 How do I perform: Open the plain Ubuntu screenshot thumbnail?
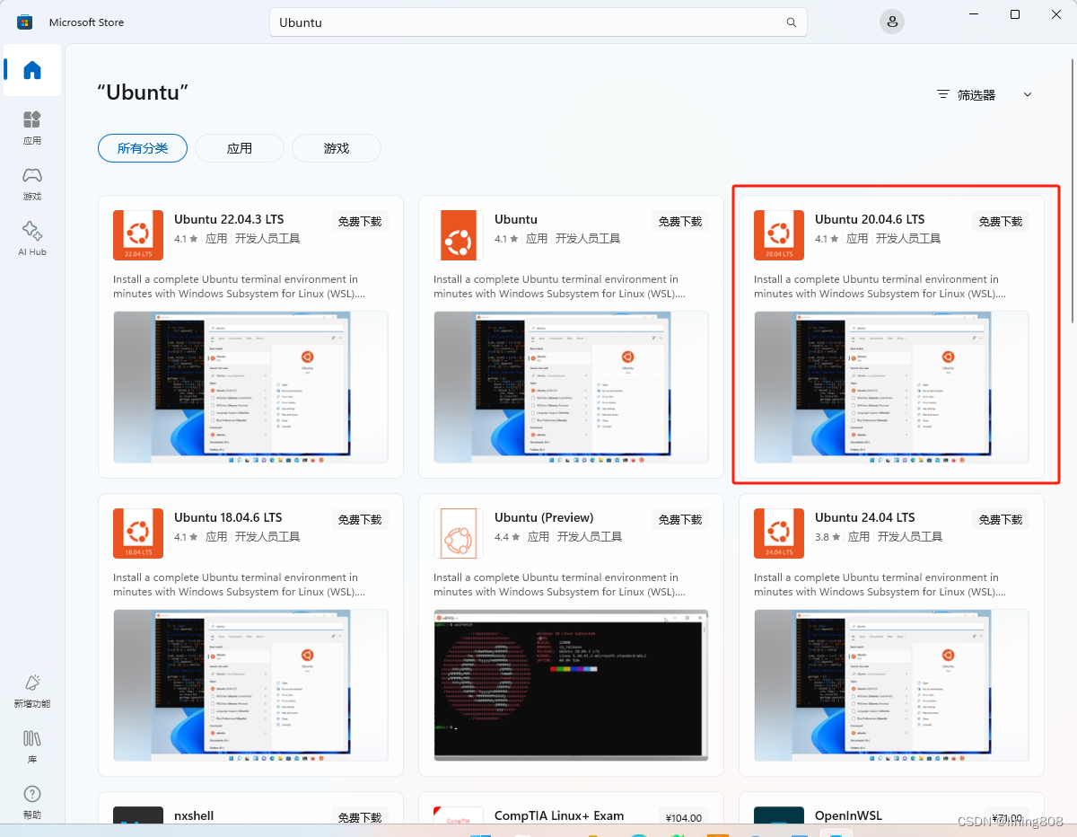pyautogui.click(x=571, y=387)
